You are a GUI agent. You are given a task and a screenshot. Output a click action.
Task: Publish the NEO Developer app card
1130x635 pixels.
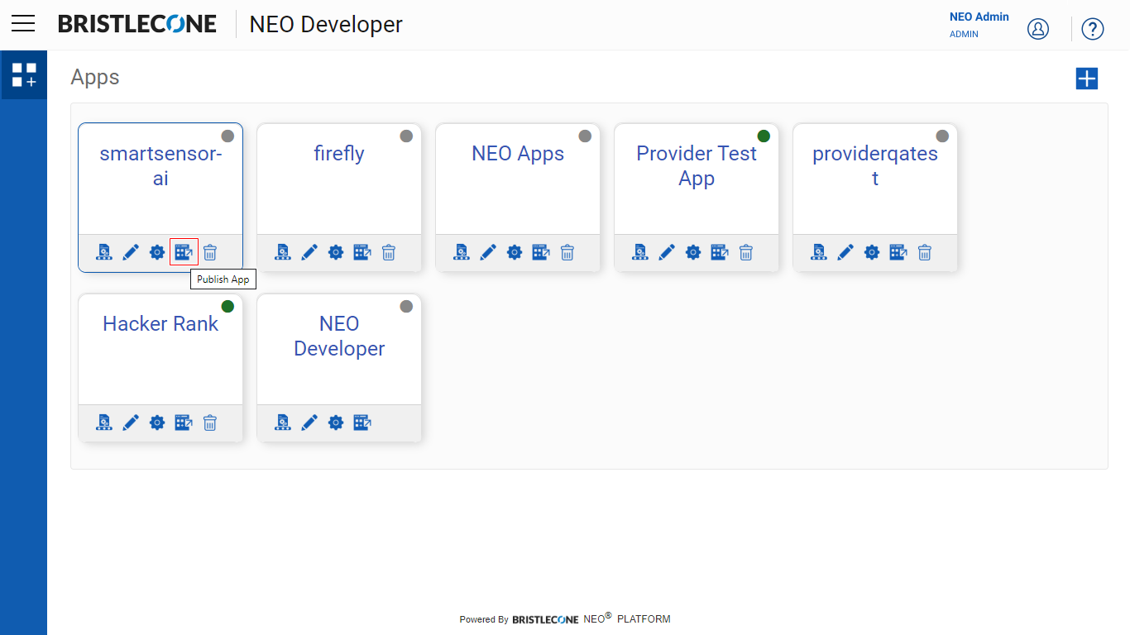pos(362,423)
